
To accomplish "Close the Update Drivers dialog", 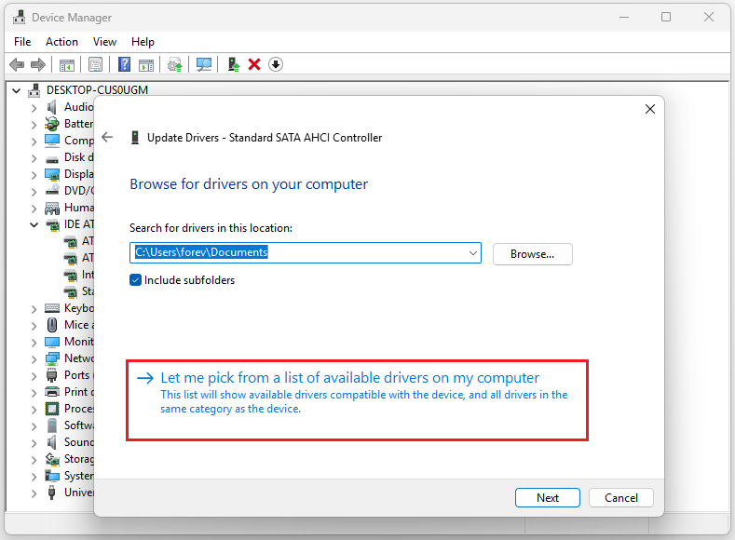I will 649,109.
